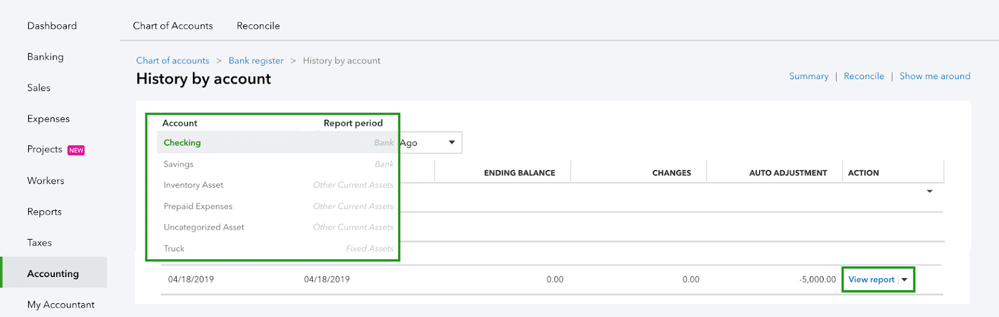Choose Savings in the account dropdown
Screen dimensions: 999x317
[x=179, y=164]
